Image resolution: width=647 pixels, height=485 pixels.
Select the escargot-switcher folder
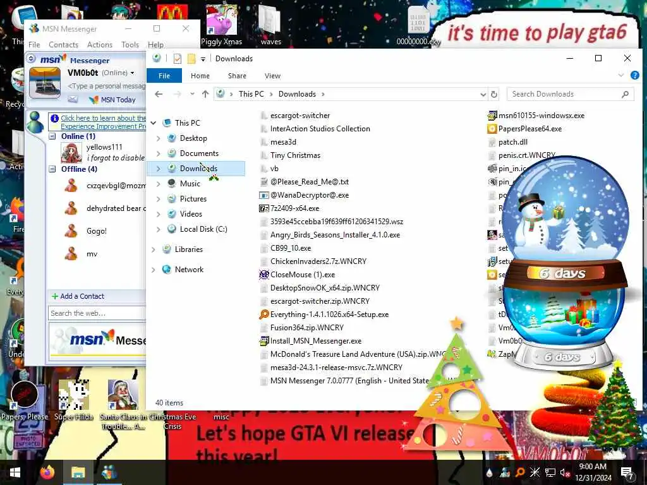click(x=300, y=116)
